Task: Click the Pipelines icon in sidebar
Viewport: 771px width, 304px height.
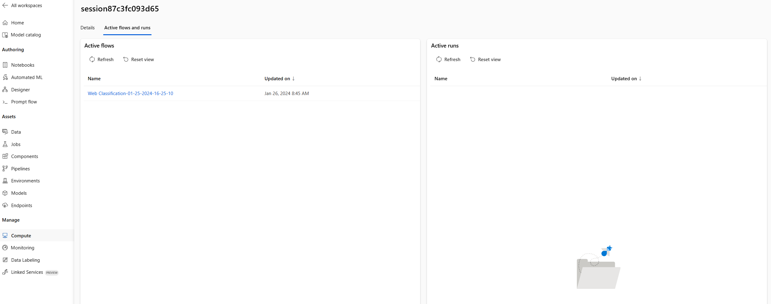Action: tap(5, 169)
